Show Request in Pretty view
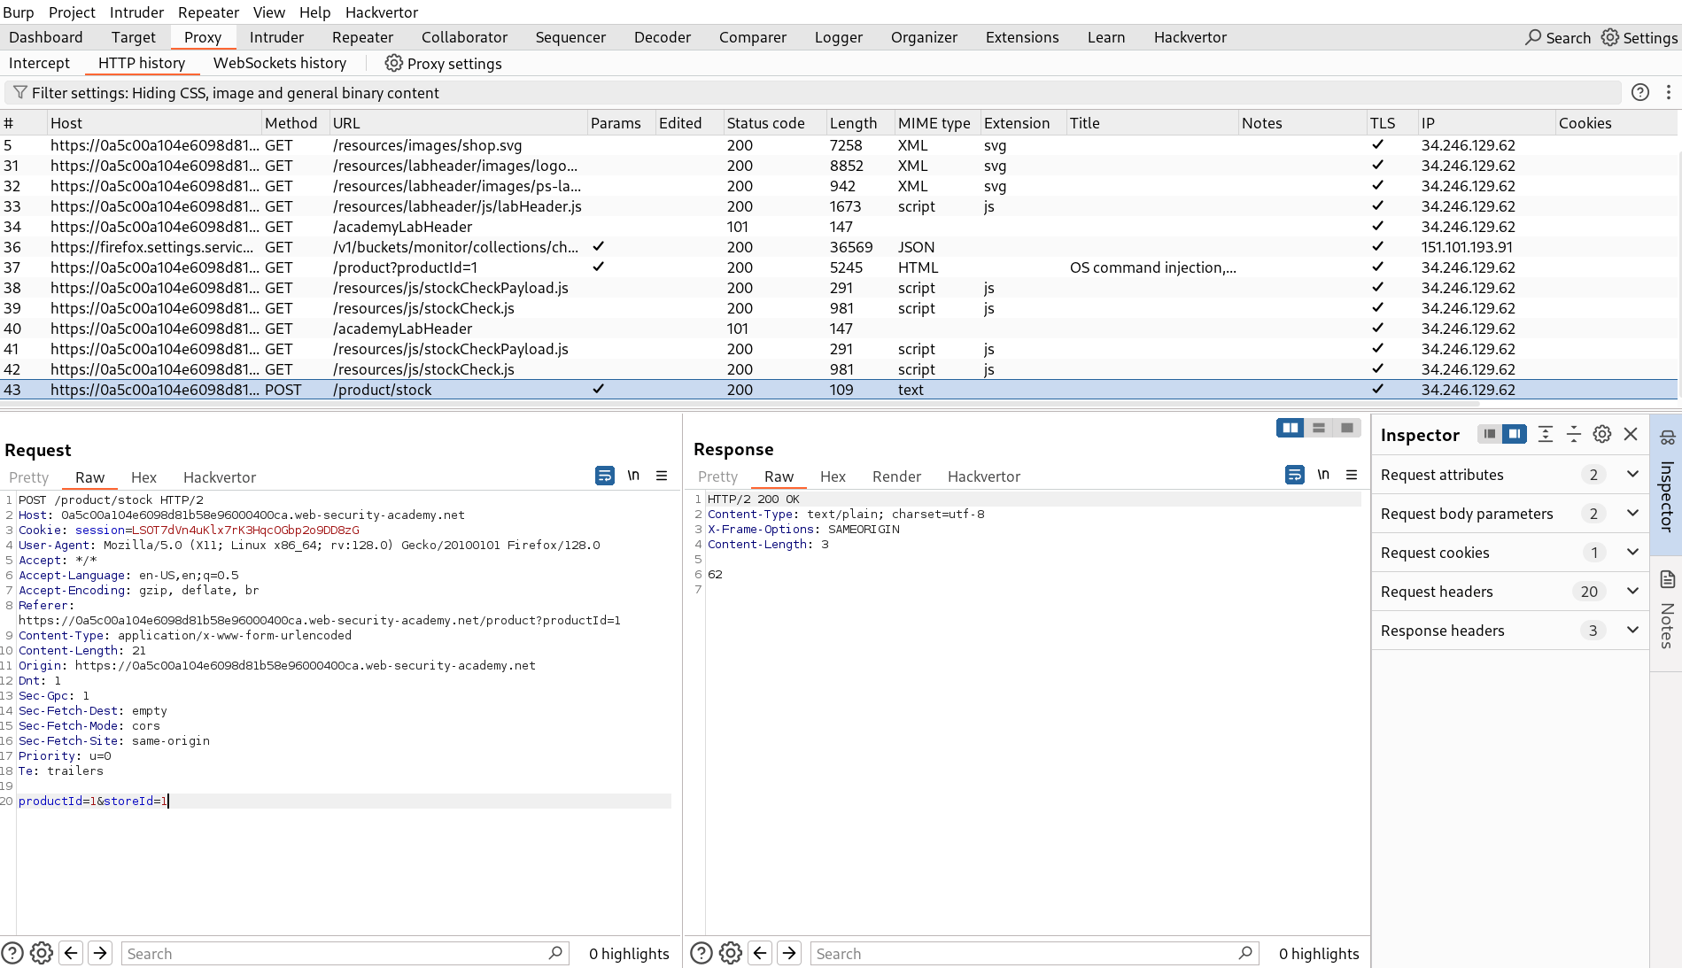This screenshot has height=968, width=1682. pyautogui.click(x=28, y=477)
